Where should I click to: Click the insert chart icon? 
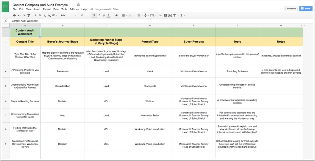click(x=170, y=15)
